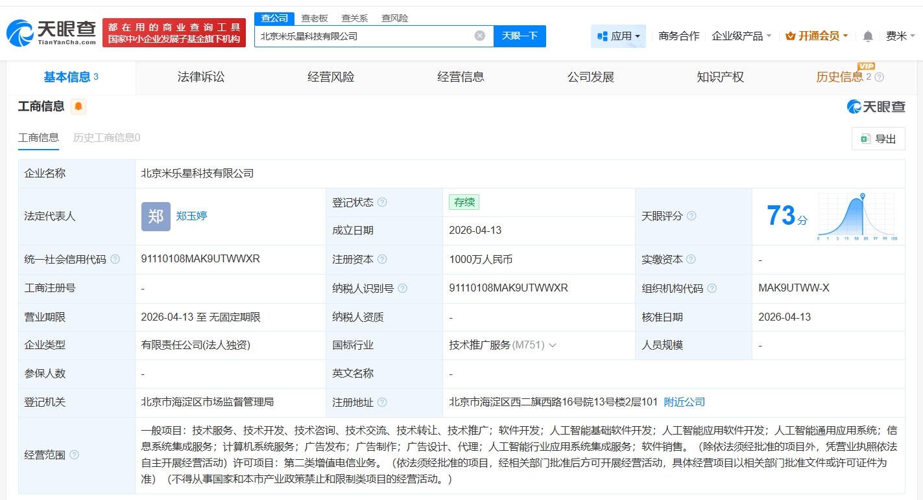
Task: Click the 存续 status tag
Action: pyautogui.click(x=463, y=202)
